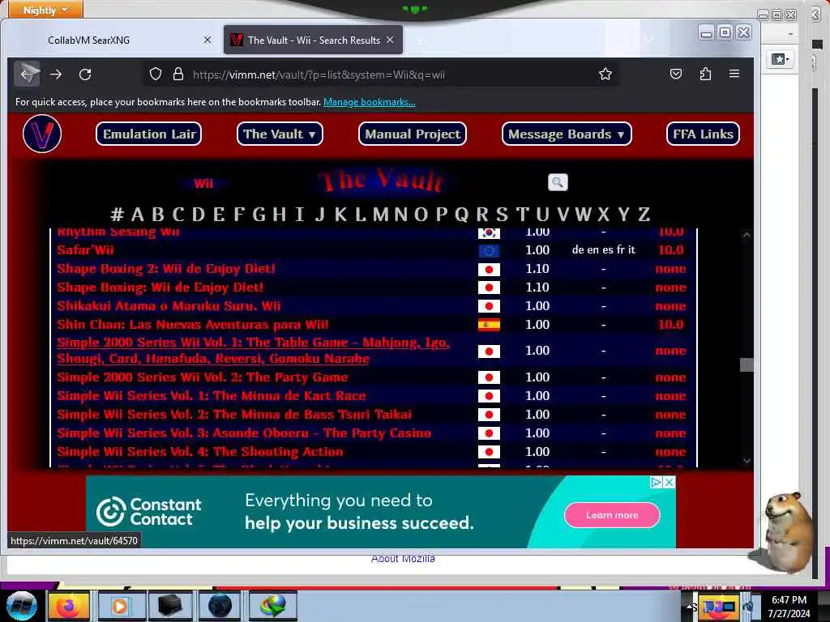Screen dimensions: 830x622
Task: Open Shape Boxing: Wii de Enjoy Diet!
Action: pos(160,288)
